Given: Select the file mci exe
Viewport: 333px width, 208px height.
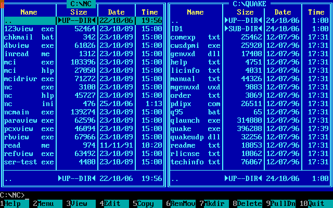Looking at the screenshot, I should pyautogui.click(x=83, y=62).
